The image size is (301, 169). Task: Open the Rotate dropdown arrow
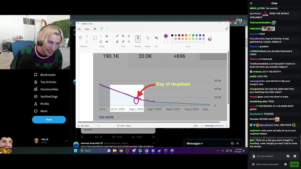tap(110, 36)
